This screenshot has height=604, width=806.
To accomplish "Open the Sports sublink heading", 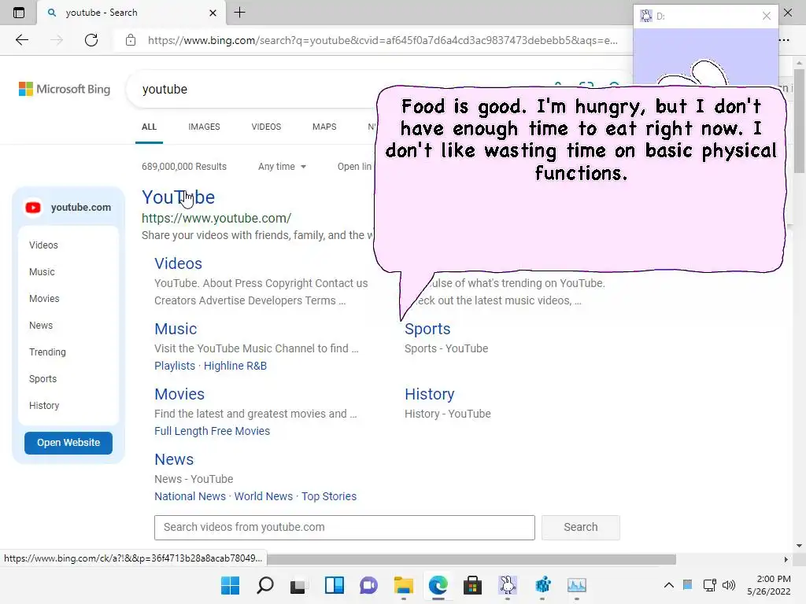I will [427, 329].
